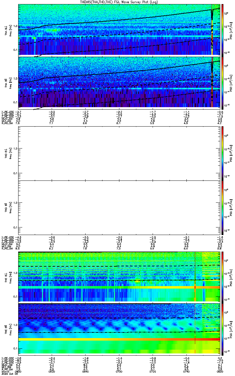Click the 0.1 frequency tick of THA B-parallel
The width and height of the screenshot is (235, 376).
[16, 102]
